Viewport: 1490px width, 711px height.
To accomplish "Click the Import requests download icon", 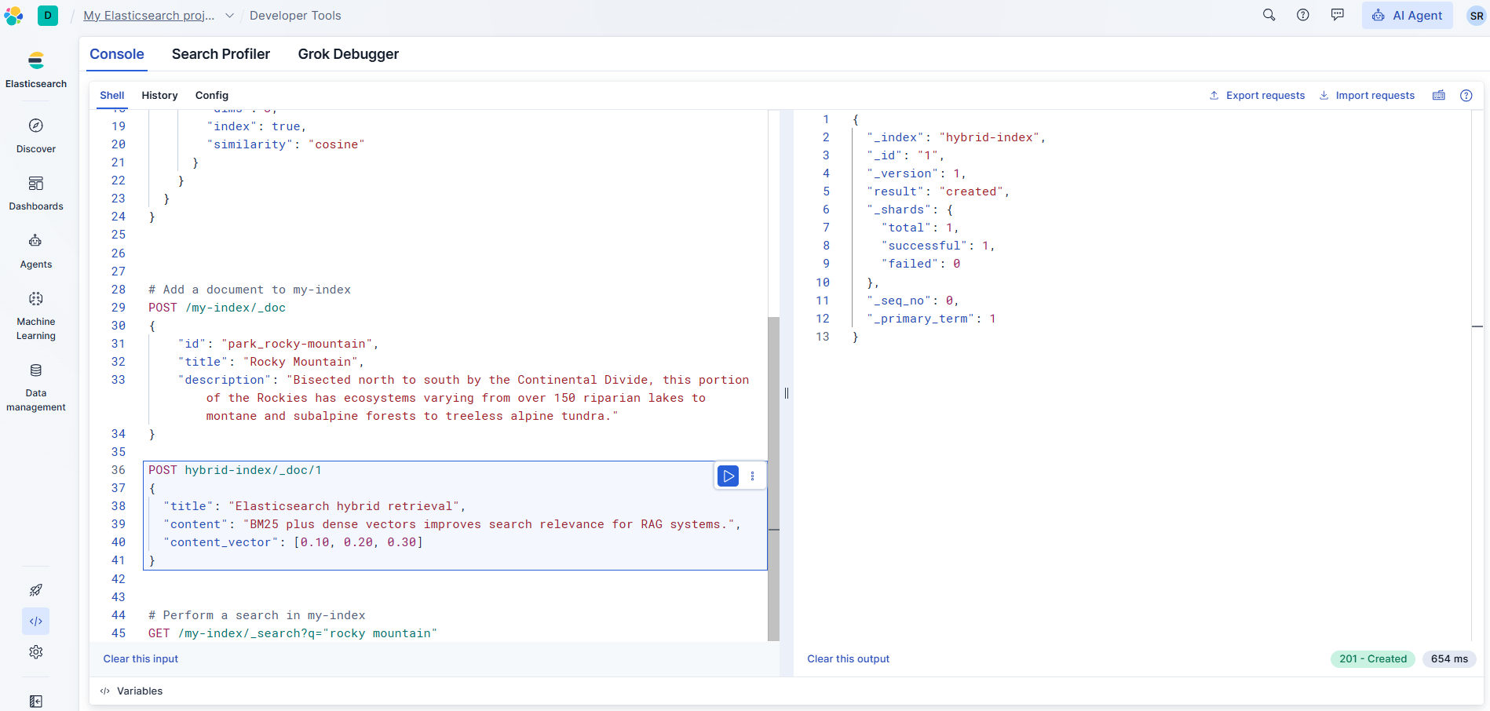I will click(1324, 96).
